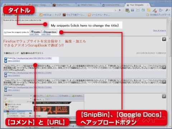Open the wrench settings menu
Screen dimensions: 172x129
(x=167, y=10)
